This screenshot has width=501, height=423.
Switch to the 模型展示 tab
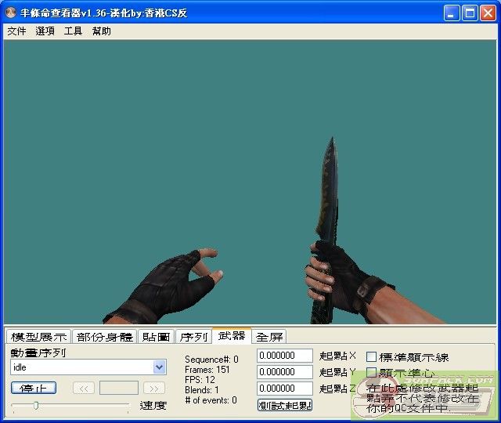(38, 337)
